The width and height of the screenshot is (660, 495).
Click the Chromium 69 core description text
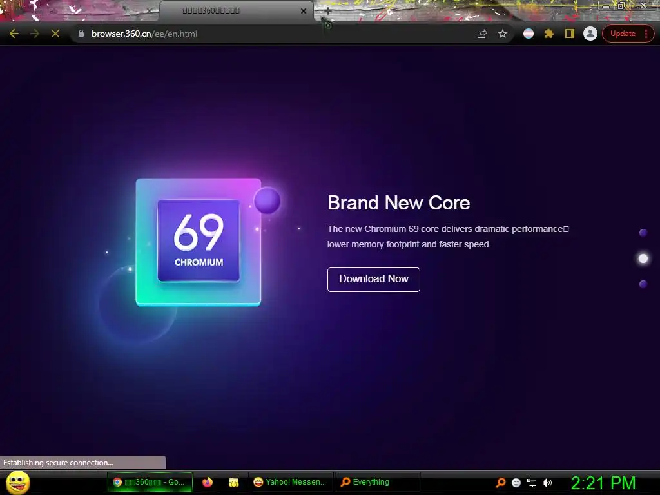448,237
